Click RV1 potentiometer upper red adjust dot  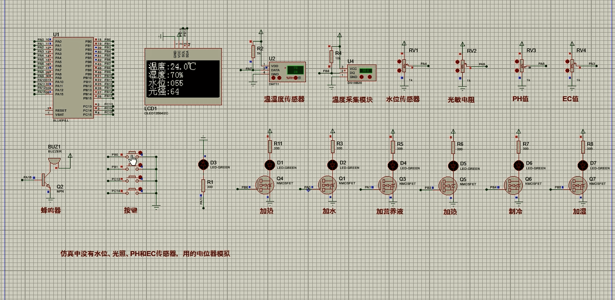tap(399, 62)
